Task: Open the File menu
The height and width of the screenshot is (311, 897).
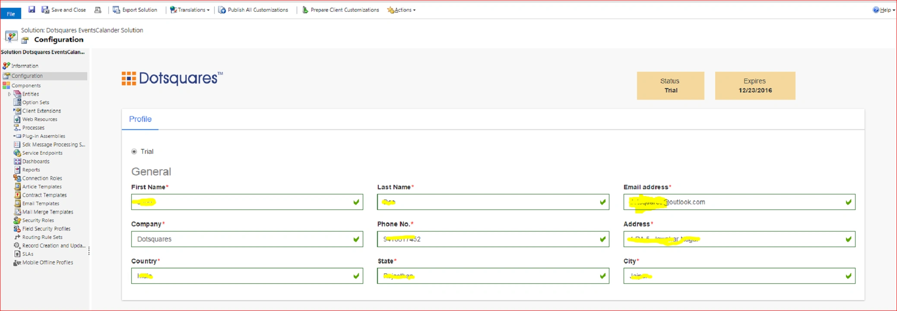Action: coord(11,14)
